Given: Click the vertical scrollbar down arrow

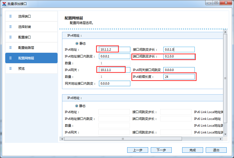Looking at the screenshot, I should (225, 134).
